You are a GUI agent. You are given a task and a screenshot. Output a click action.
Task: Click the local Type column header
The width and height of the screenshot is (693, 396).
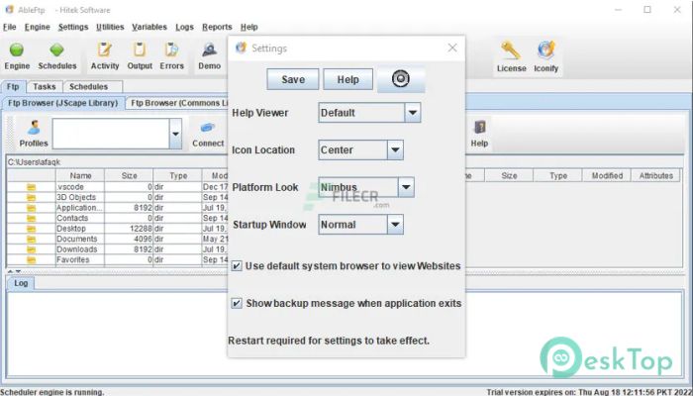click(178, 175)
